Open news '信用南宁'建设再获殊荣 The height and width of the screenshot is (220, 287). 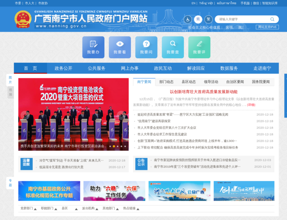tap(154, 121)
